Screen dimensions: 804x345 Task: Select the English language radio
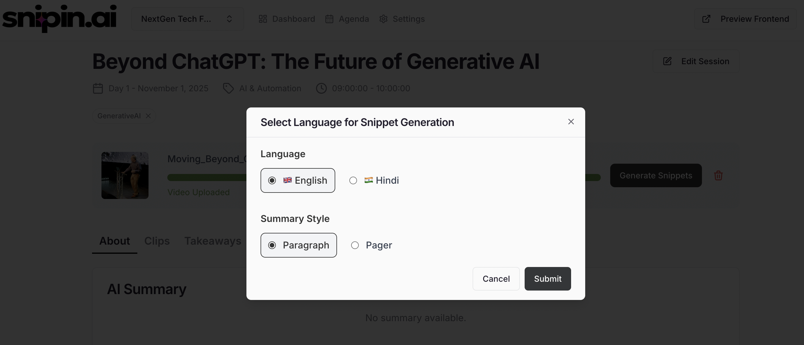click(x=272, y=180)
